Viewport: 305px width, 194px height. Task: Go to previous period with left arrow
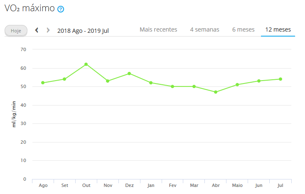point(37,30)
